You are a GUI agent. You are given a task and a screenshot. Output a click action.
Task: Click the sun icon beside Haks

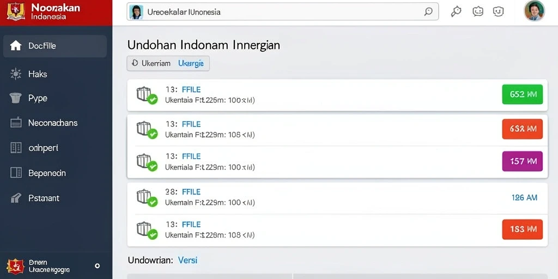(16, 74)
